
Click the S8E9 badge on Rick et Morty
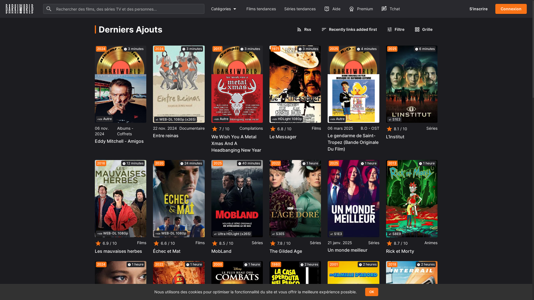coord(394,234)
